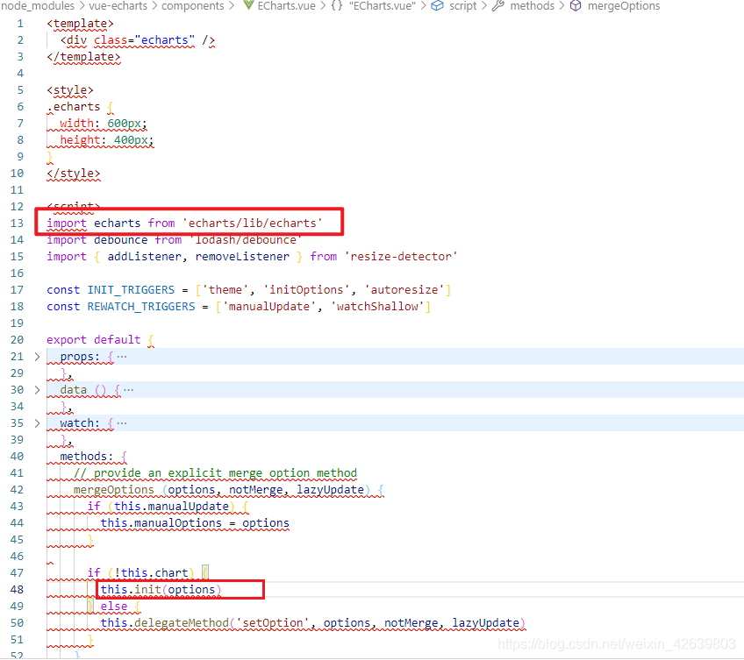The height and width of the screenshot is (660, 744).
Task: Expand the folded watch block
Action: click(x=37, y=423)
